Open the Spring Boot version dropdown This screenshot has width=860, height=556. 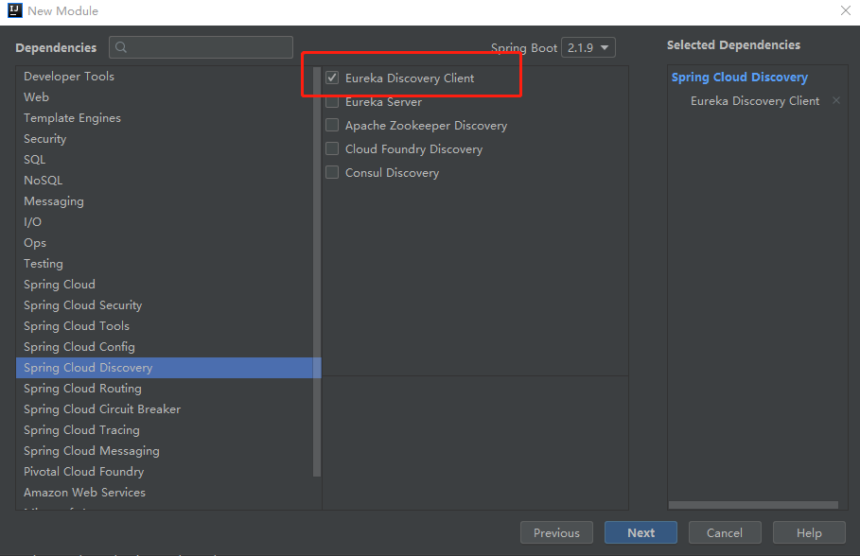[588, 47]
